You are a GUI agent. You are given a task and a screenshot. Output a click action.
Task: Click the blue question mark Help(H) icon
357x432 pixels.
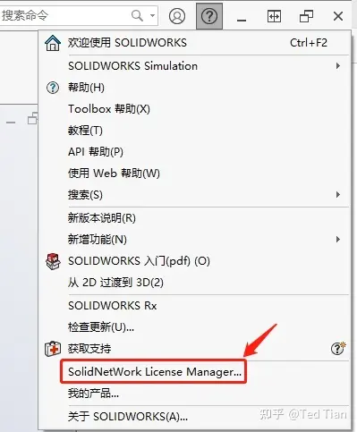(53, 88)
